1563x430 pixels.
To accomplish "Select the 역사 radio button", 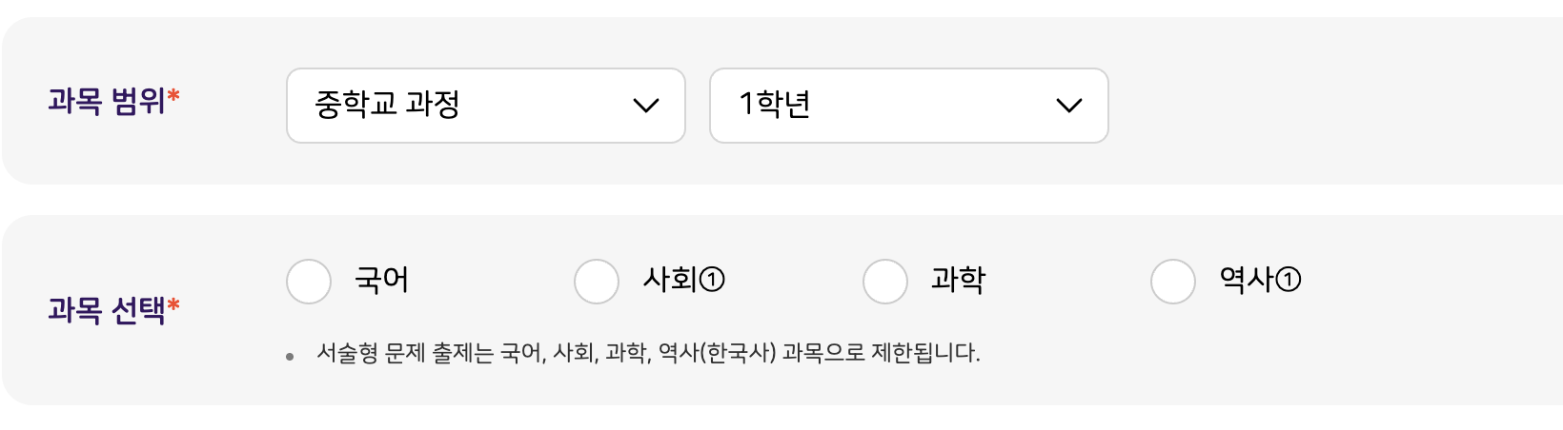I will [1173, 281].
